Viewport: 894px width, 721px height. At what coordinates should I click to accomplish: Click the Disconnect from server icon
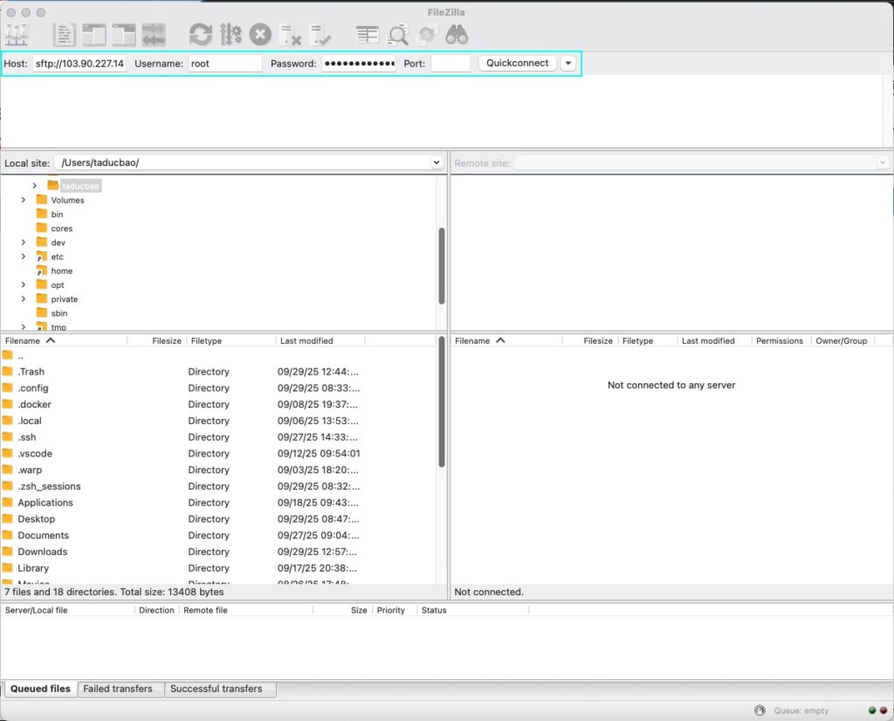point(291,34)
